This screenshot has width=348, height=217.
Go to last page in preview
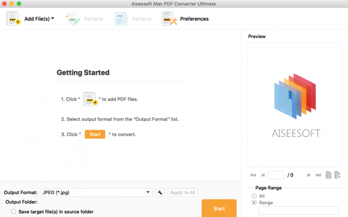pos(318,175)
